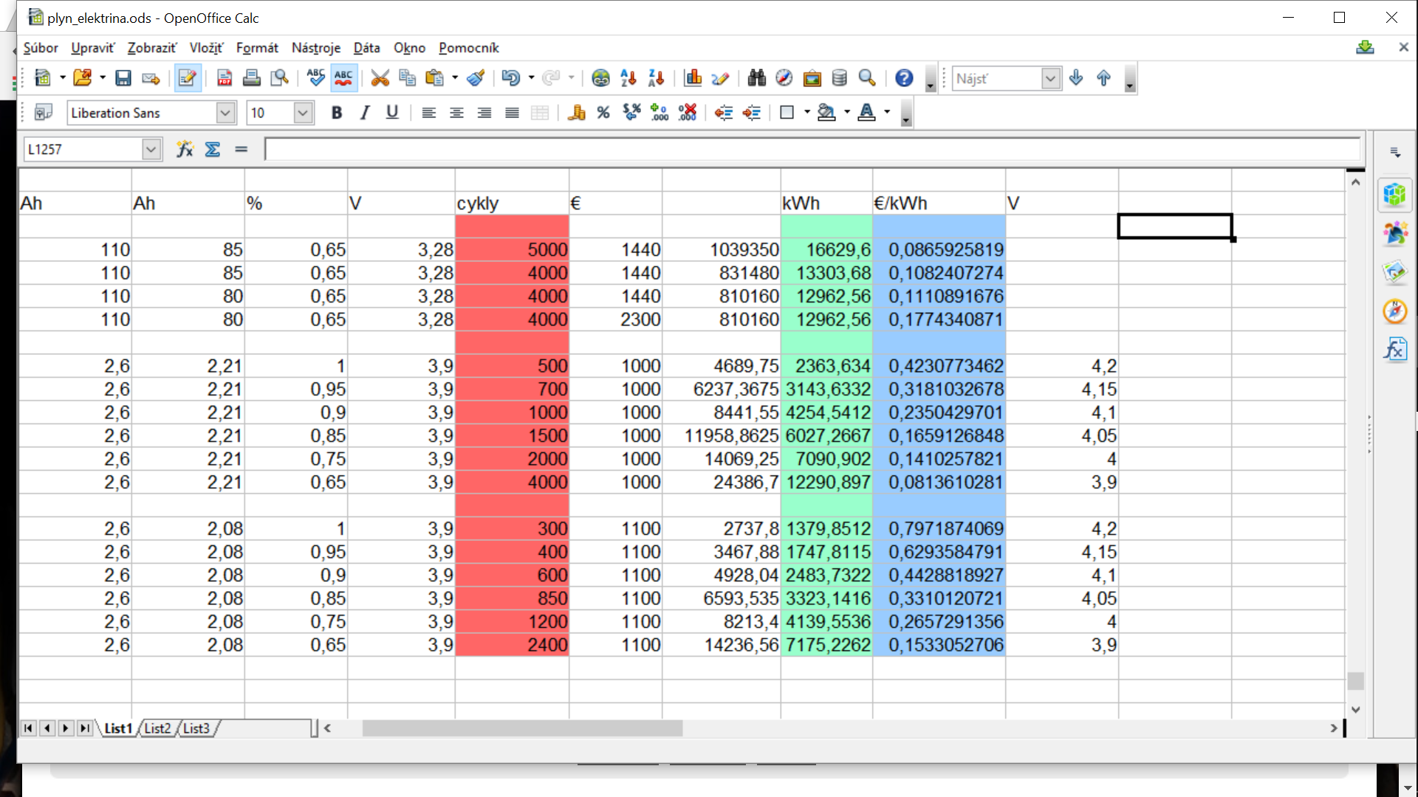1418x797 pixels.
Task: Click the Sum sigma icon
Action: pos(213,149)
